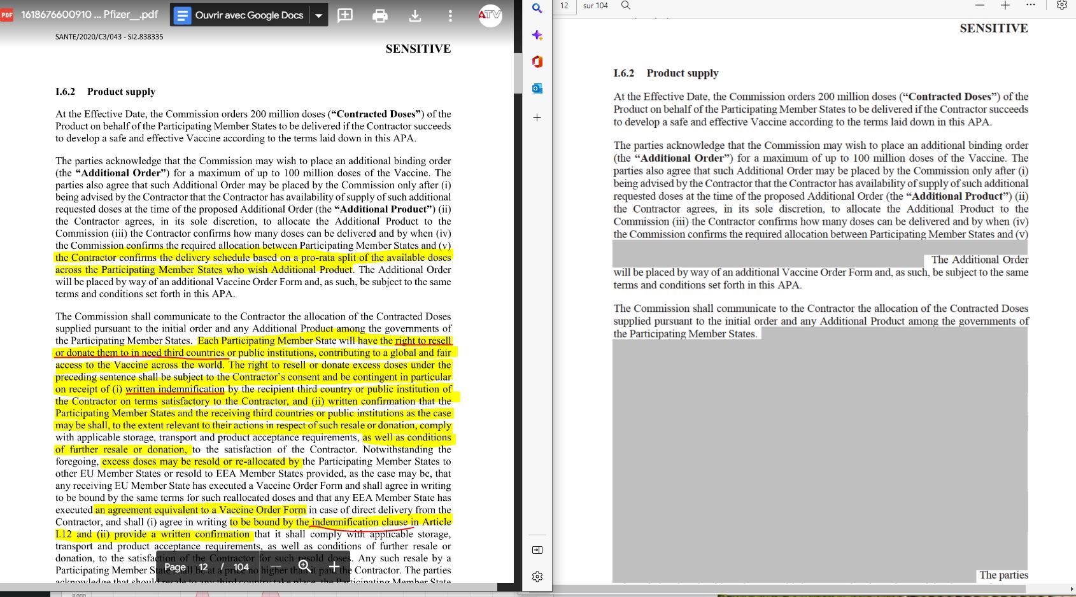
Task: Click highlighted 'indemnification clause in Article' text
Action: (381, 522)
